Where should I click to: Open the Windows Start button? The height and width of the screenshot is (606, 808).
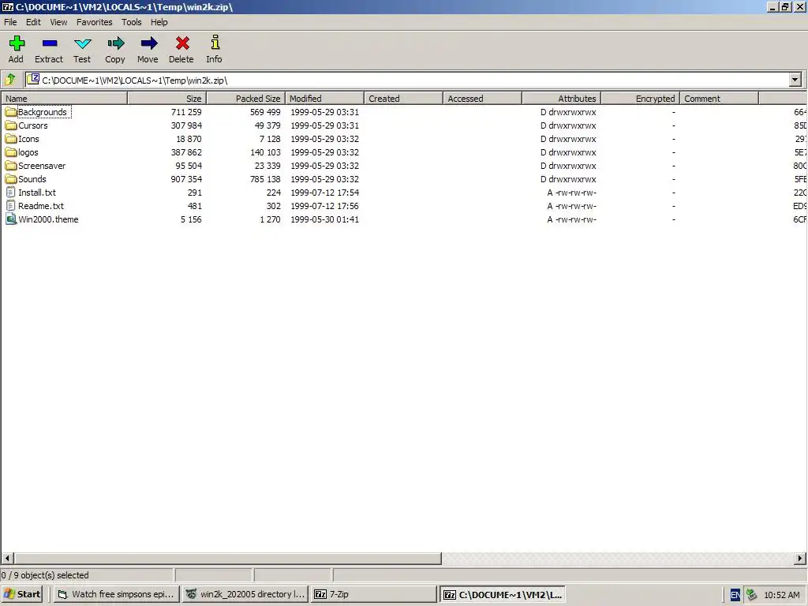[x=22, y=594]
